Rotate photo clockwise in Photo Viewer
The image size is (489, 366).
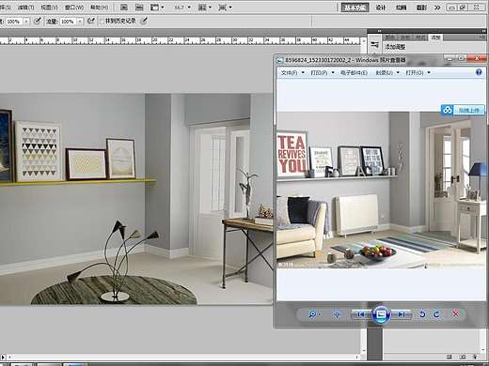(436, 314)
